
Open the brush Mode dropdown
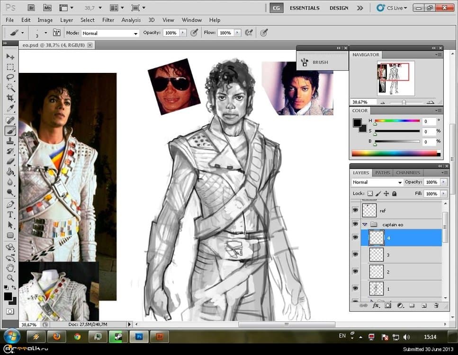[110, 33]
